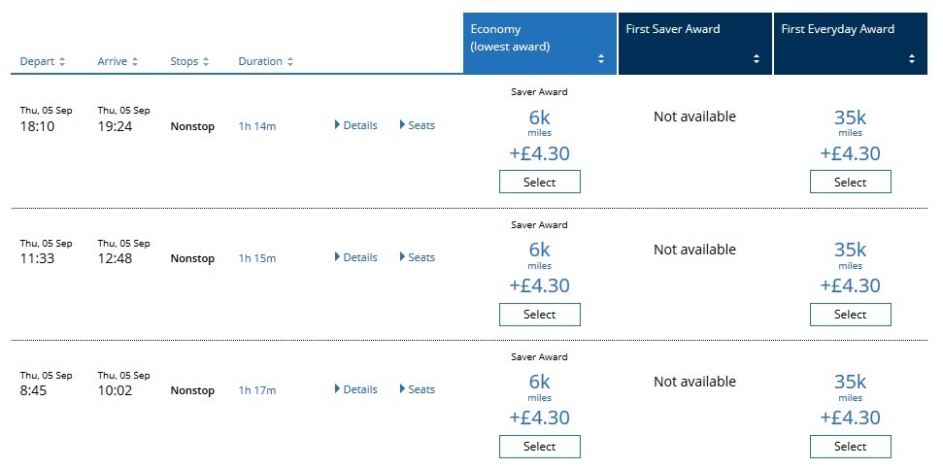Sort First Saver Award column
Image resolution: width=943 pixels, height=468 pixels.
[757, 59]
